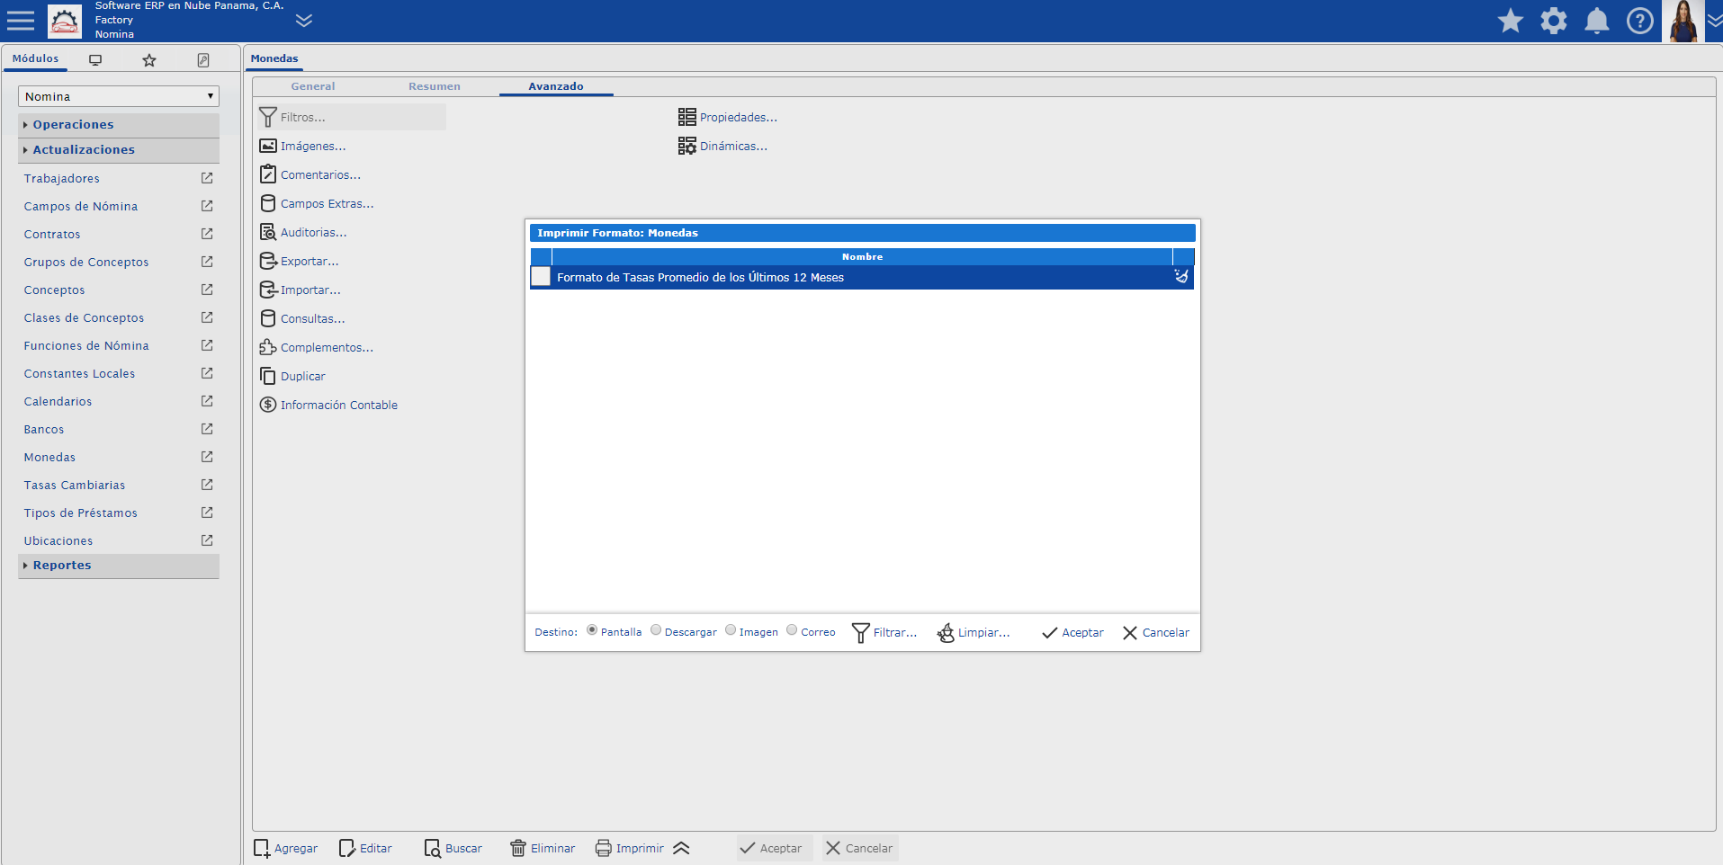Open Complementos option
The image size is (1723, 865).
point(316,348)
